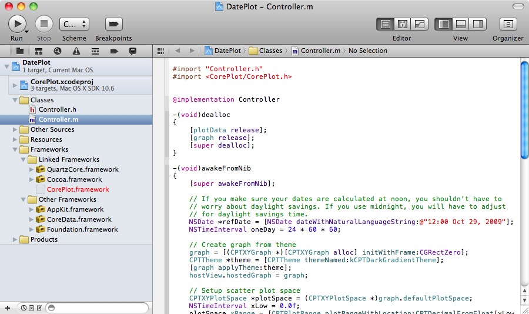Select Controller.h in the file tree
Viewport: 529px width, 314px height.
pyautogui.click(x=57, y=109)
